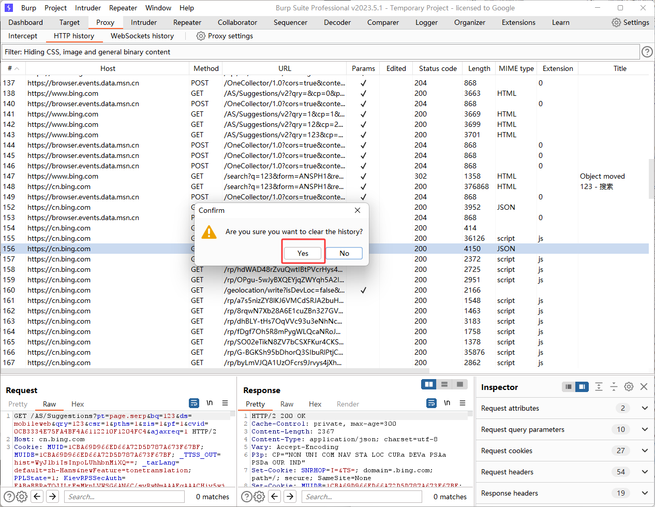
Task: Click Request search help question mark icon
Action: tap(9, 497)
